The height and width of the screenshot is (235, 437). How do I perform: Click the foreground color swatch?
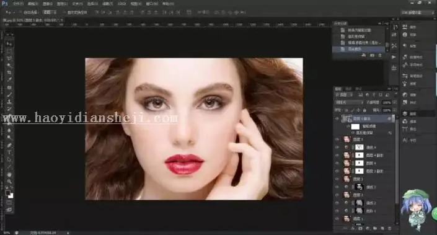tap(8, 193)
